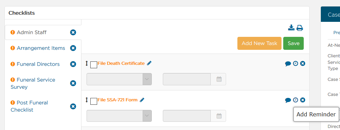Add reminder clock for File SSA-721 Form
Image resolution: width=340 pixels, height=130 pixels.
296,100
